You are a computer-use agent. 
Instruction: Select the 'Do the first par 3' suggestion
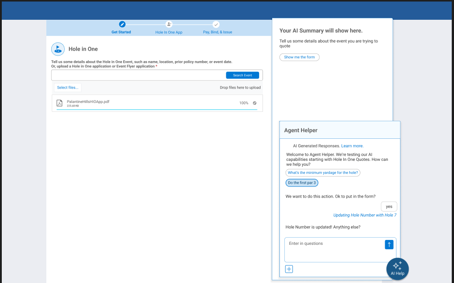(x=301, y=182)
